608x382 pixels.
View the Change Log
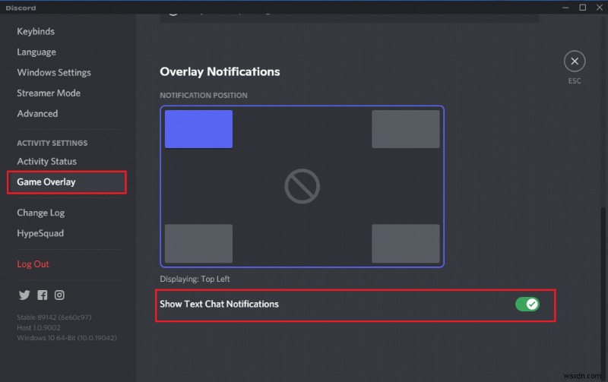pyautogui.click(x=41, y=213)
